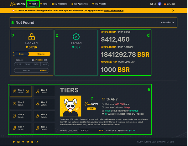Click the wallet icon beside balance
Screen dimensions: 188x146
(x=33, y=60)
